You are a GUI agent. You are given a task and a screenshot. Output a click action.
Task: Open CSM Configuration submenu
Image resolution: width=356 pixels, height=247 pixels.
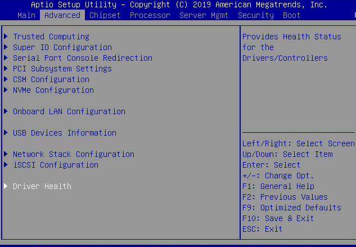[51, 79]
